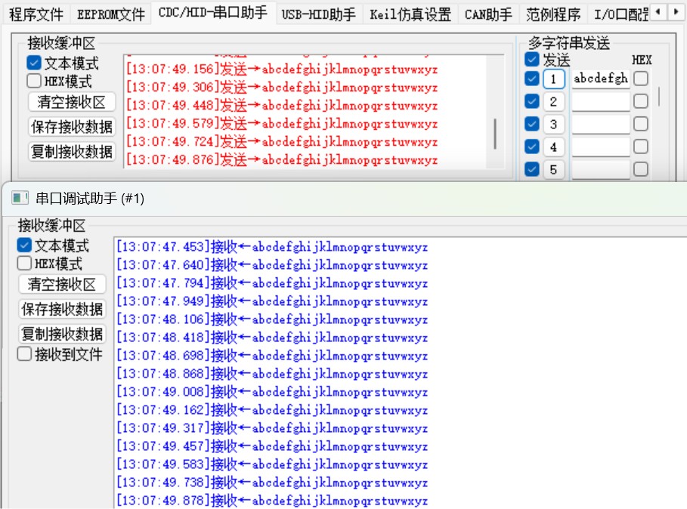687x509 pixels.
Task: Click the sent line timestamped 13:07:49.156
Action: coord(282,69)
